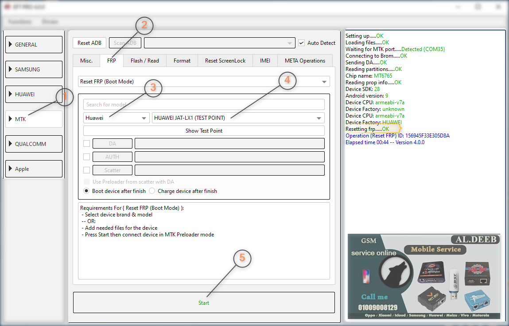Open the ADB device dropdown list
Viewport: 509px width, 326px height.
pyautogui.click(x=220, y=43)
